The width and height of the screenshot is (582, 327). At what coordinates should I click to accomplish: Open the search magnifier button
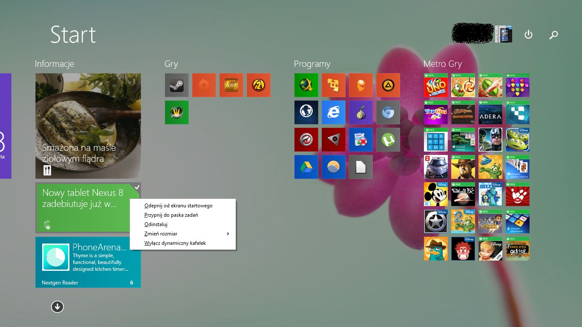(553, 35)
